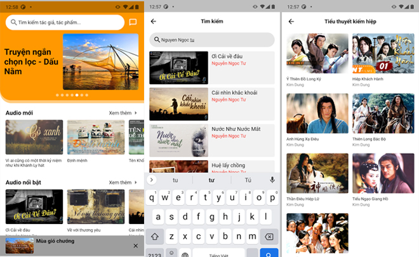
Task: Tap the l key on keyboard
Action: coord(265,216)
